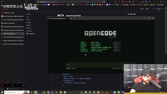Viewport: 167px width, 94px height.
Task: Expand the bookmarks overflow chevron
Action: [165, 5]
